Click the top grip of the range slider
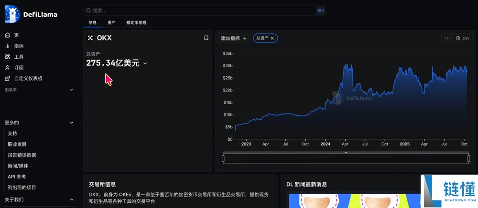Screen dimensions: 478x208 pyautogui.click(x=346, y=152)
